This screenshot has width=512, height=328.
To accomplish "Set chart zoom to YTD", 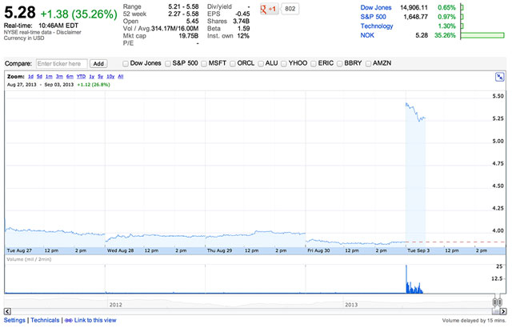I will (x=81, y=77).
